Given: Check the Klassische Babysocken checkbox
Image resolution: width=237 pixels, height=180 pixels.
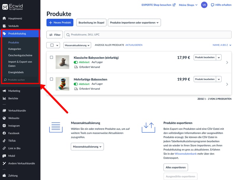Looking at the screenshot, I should coord(52,57).
